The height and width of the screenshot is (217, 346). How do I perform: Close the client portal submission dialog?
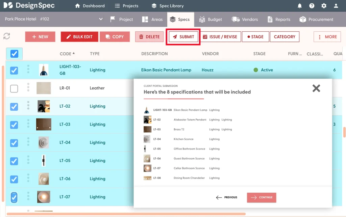316,88
